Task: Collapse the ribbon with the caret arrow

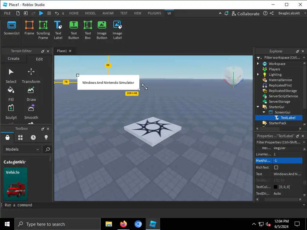Action: coord(220,13)
